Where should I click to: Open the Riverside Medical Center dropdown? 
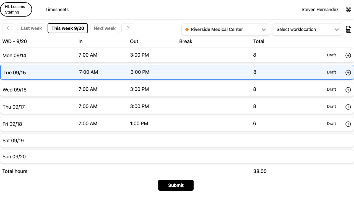coord(226,29)
